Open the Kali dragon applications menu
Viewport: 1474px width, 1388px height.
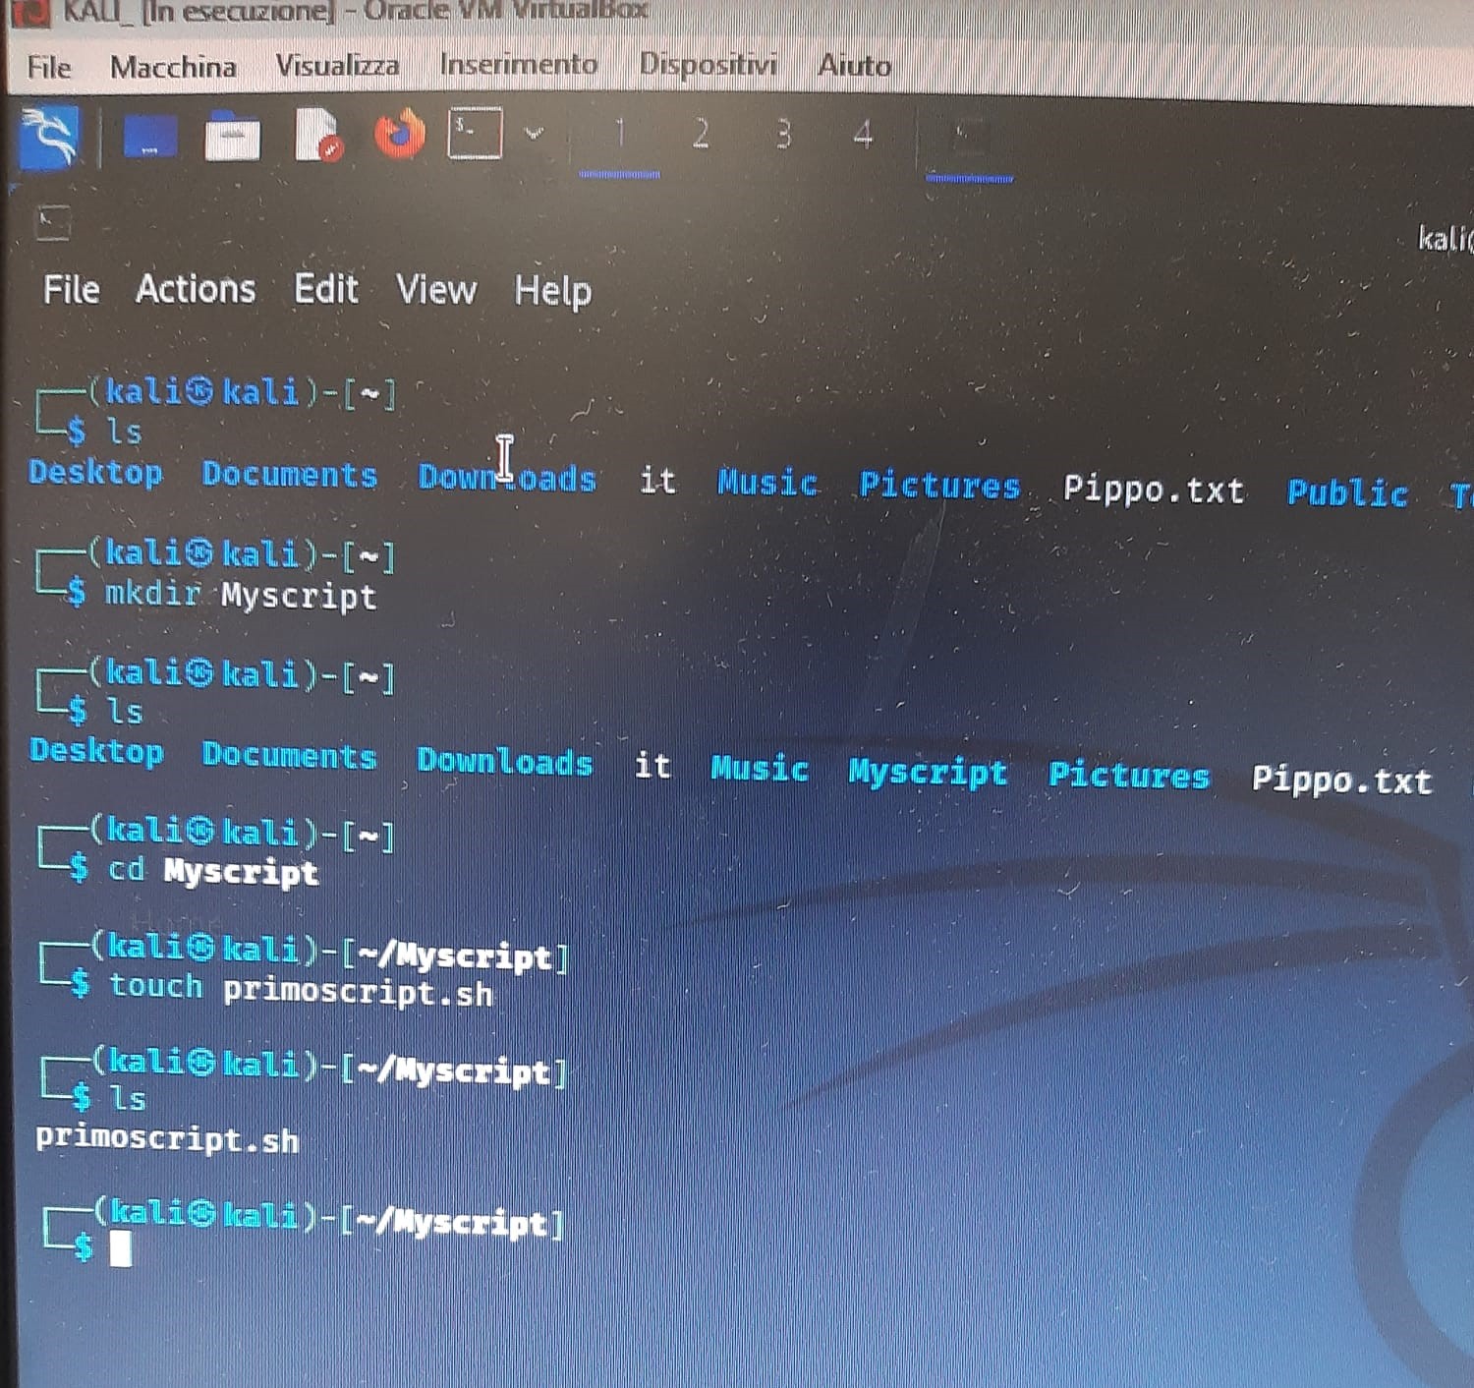(x=49, y=137)
